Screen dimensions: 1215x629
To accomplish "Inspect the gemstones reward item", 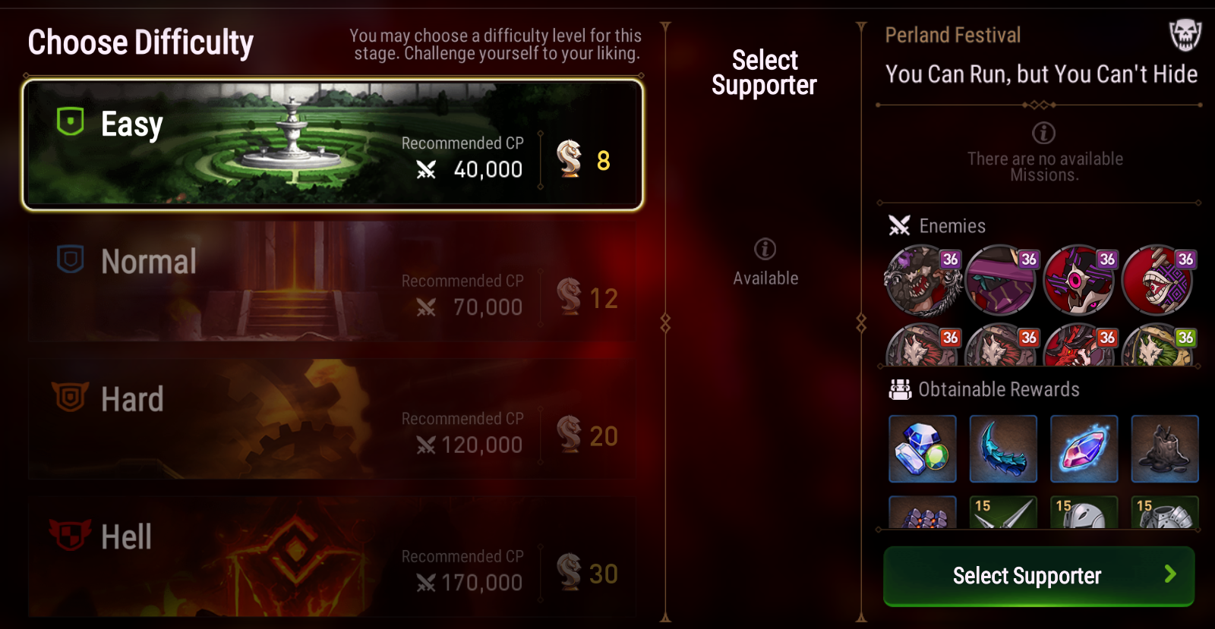I will (923, 448).
